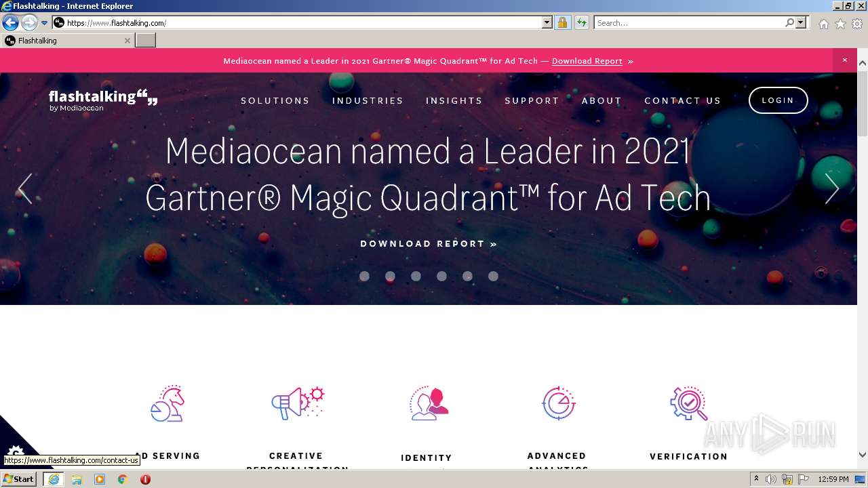This screenshot has width=868, height=488.
Task: Click the browser Forward arrow button
Action: tap(28, 22)
